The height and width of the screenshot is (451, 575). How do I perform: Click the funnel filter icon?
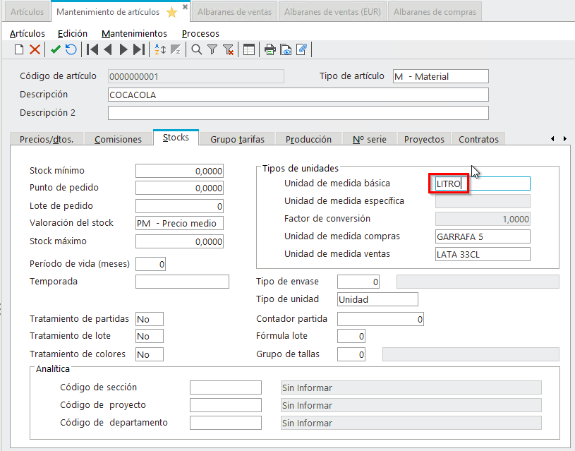pos(212,49)
